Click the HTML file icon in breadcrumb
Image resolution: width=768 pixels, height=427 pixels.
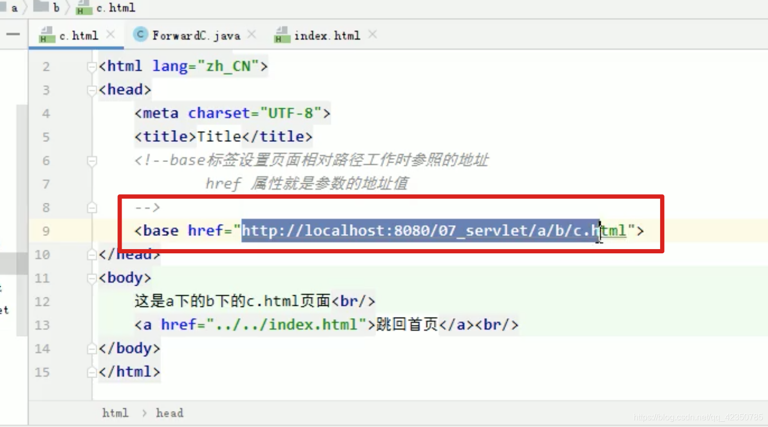83,7
